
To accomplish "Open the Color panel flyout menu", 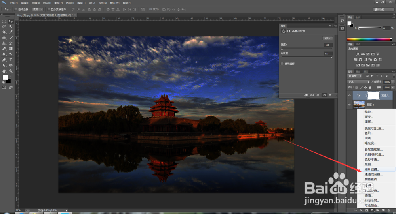I will click(x=393, y=17).
